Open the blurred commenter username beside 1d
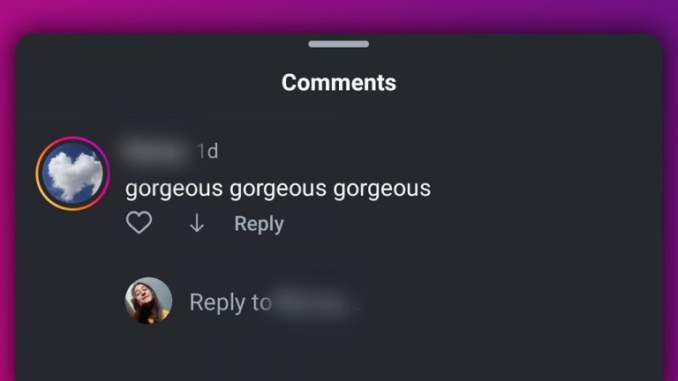This screenshot has height=381, width=678. click(156, 151)
